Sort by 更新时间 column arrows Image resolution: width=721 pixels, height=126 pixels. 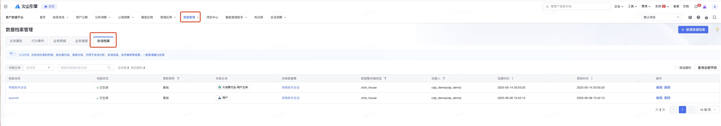[x=592, y=78]
